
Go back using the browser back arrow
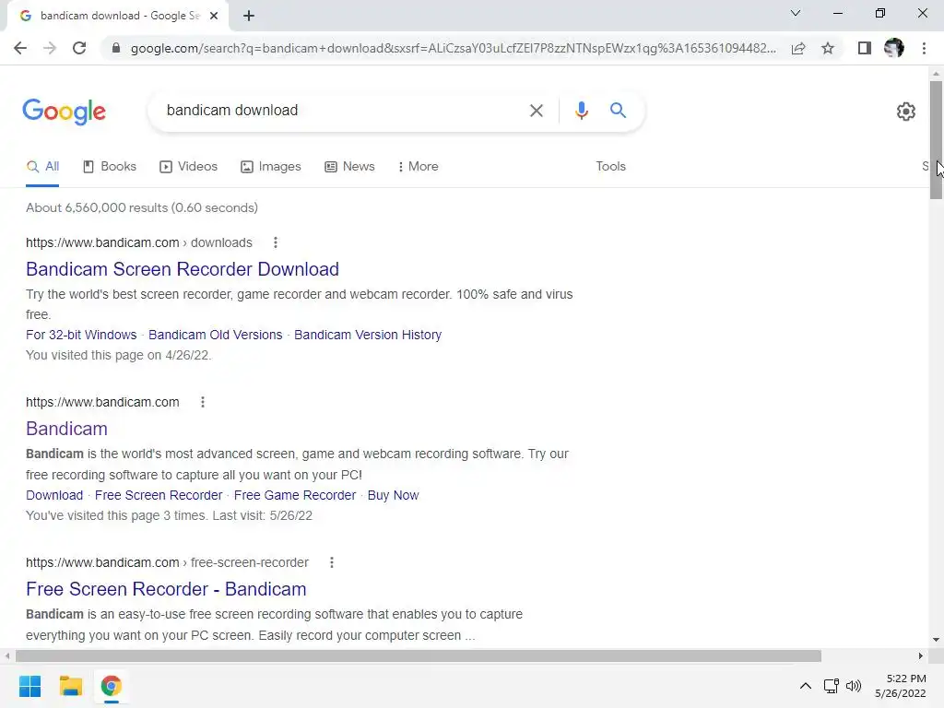coord(20,48)
